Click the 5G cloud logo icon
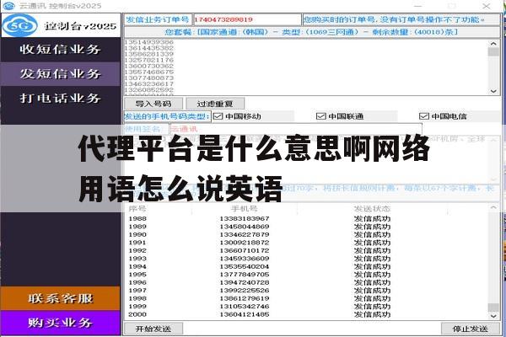 coord(20,25)
